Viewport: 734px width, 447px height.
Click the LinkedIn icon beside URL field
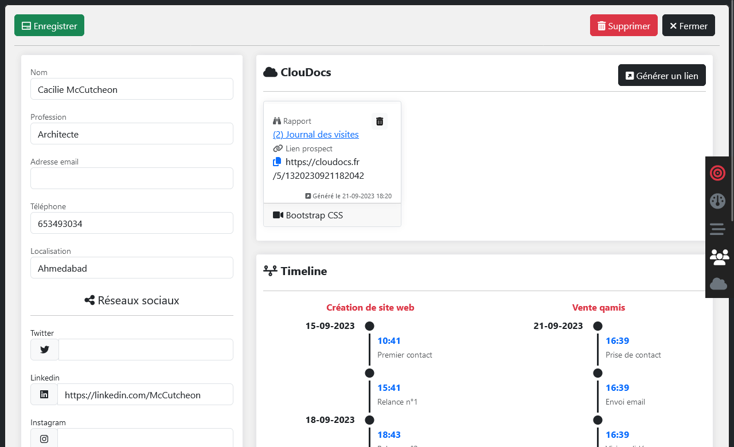point(44,394)
